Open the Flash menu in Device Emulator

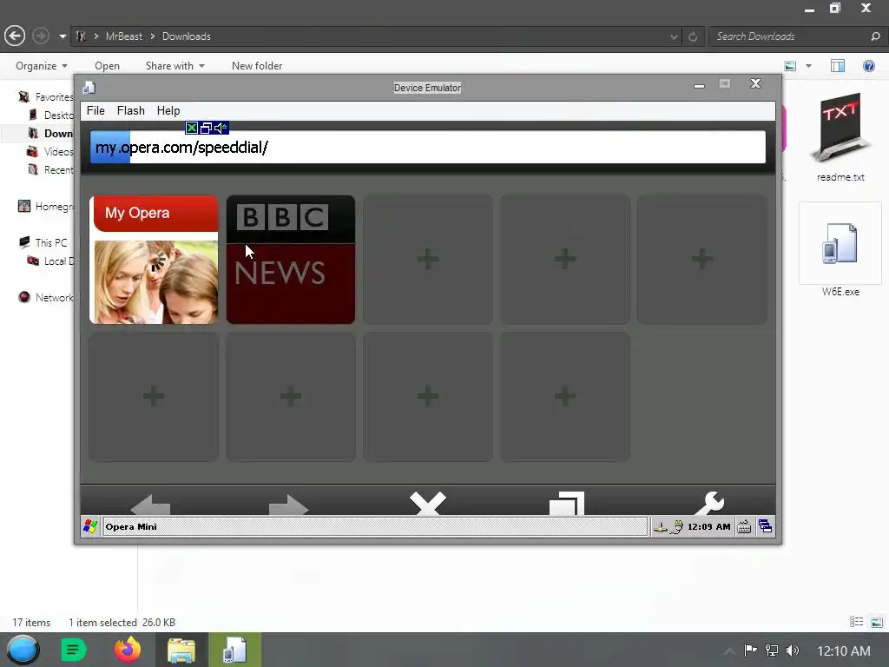(130, 110)
